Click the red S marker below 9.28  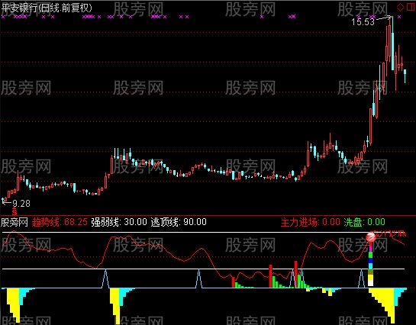click(x=15, y=212)
